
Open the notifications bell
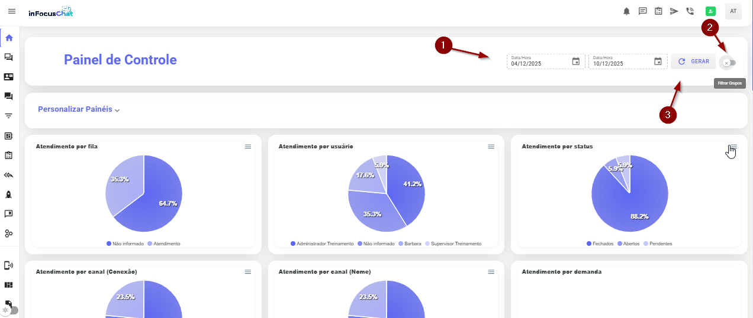(626, 11)
